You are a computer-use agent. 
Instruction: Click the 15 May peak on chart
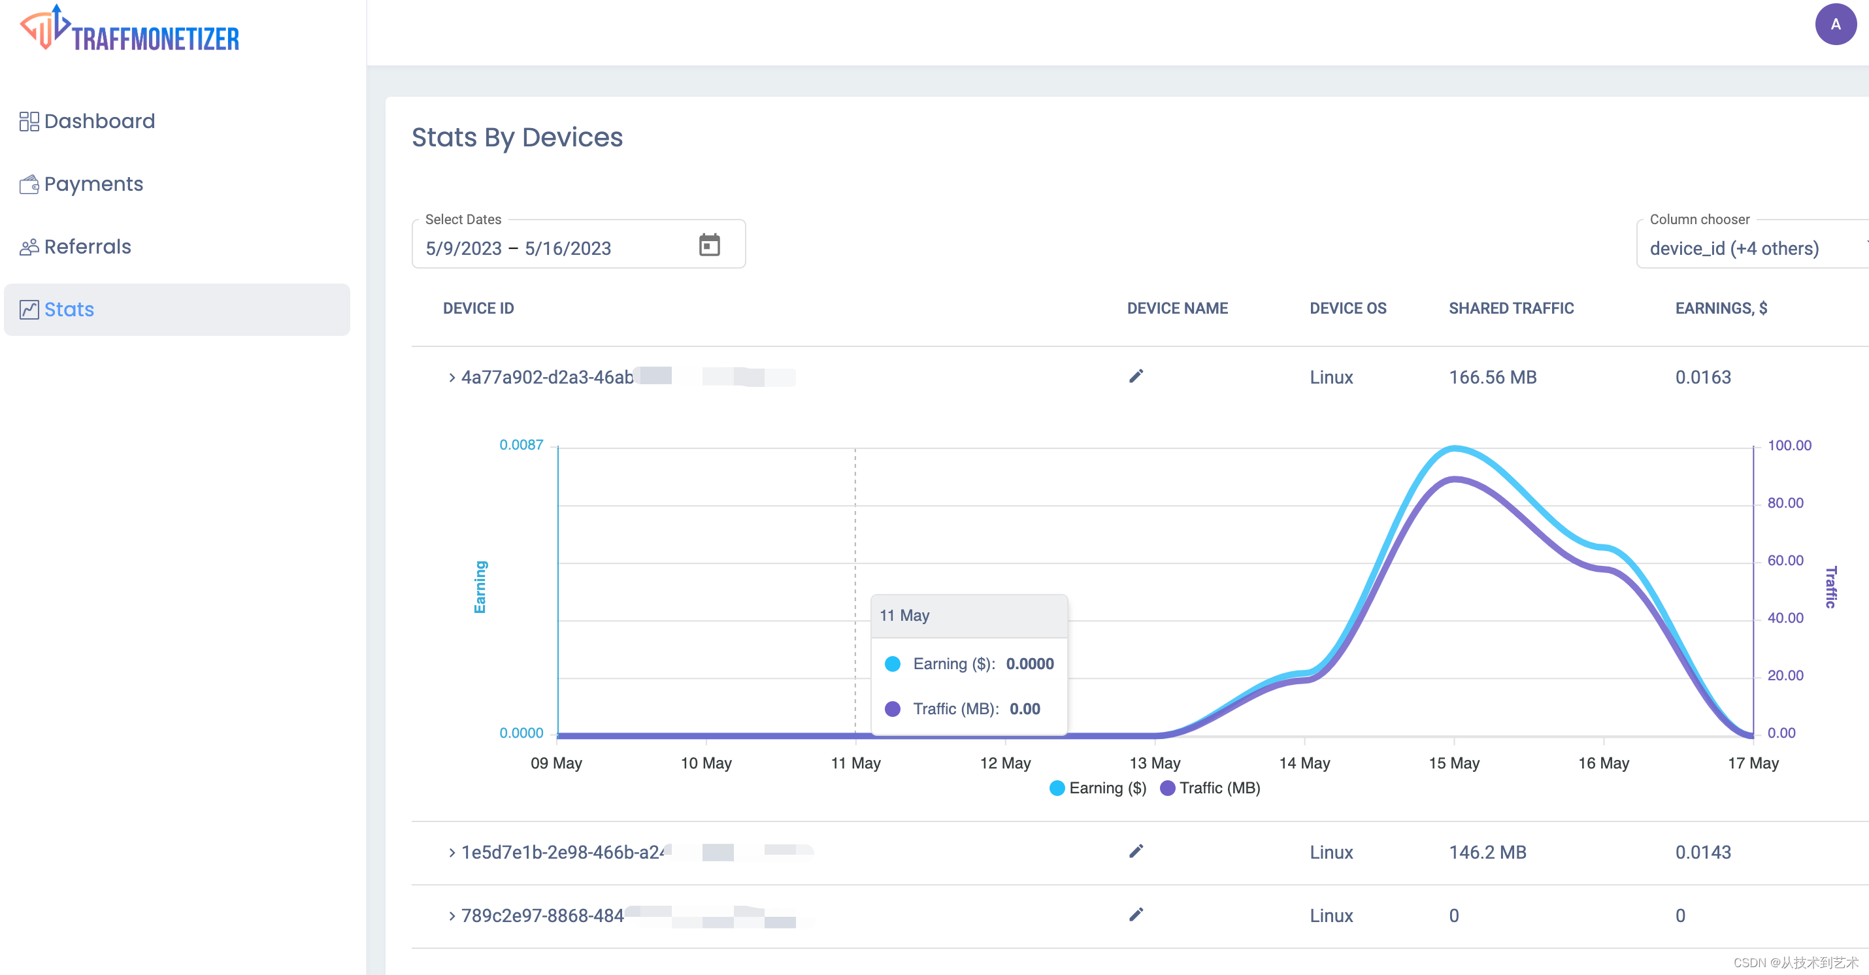point(1454,450)
